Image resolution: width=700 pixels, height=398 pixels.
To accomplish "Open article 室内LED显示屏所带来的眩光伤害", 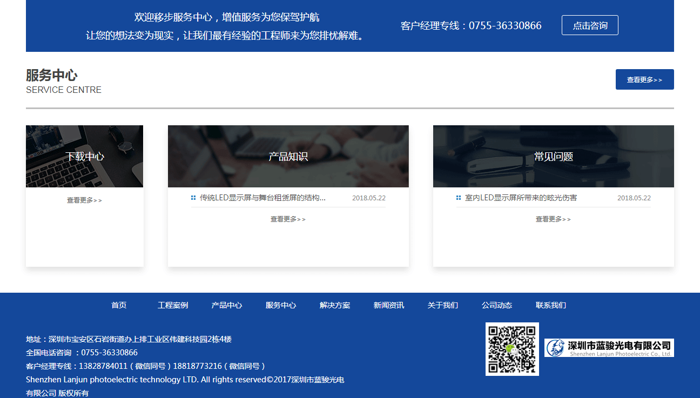I will (521, 198).
